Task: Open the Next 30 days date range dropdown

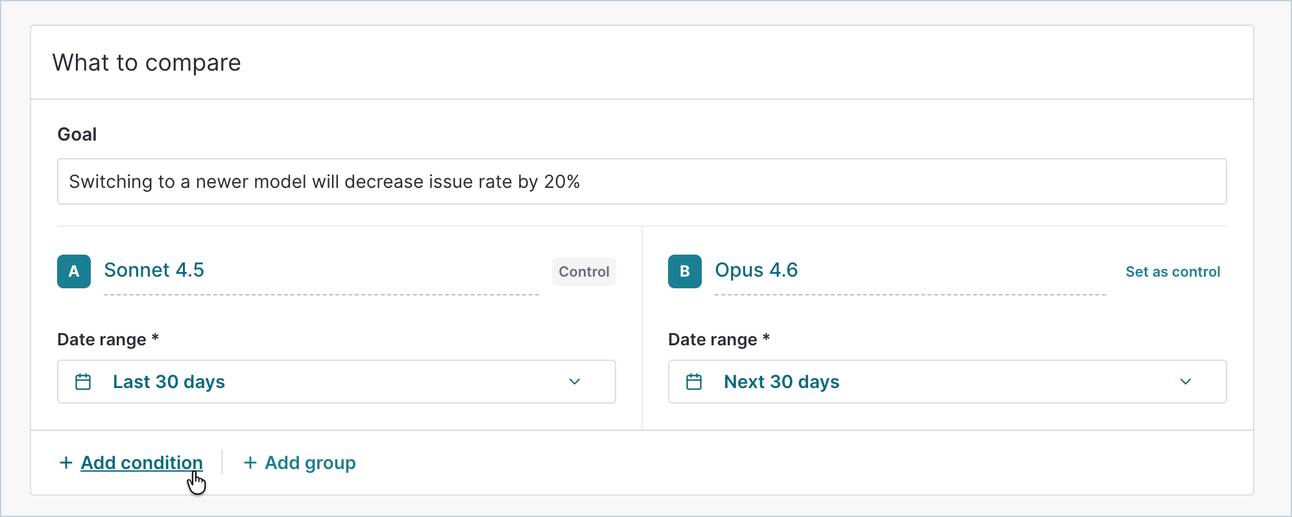Action: coord(948,382)
